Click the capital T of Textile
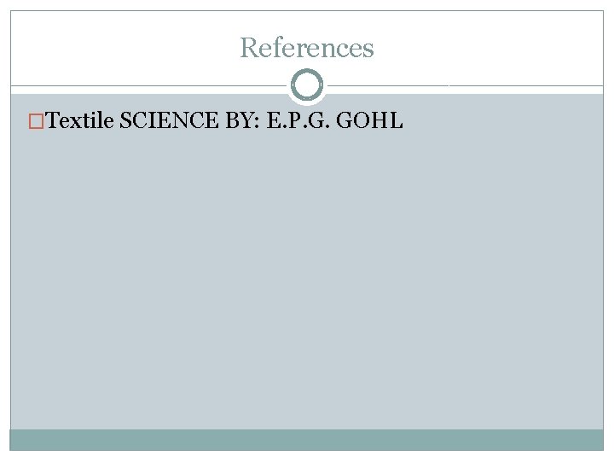Viewport: 614px width, 461px height. coord(52,120)
